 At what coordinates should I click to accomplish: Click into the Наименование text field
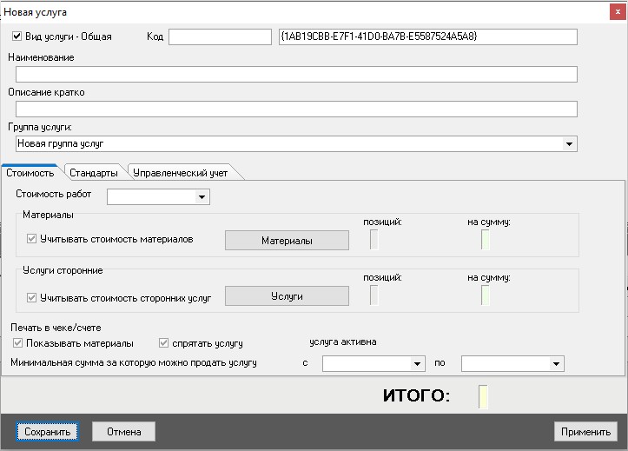295,75
